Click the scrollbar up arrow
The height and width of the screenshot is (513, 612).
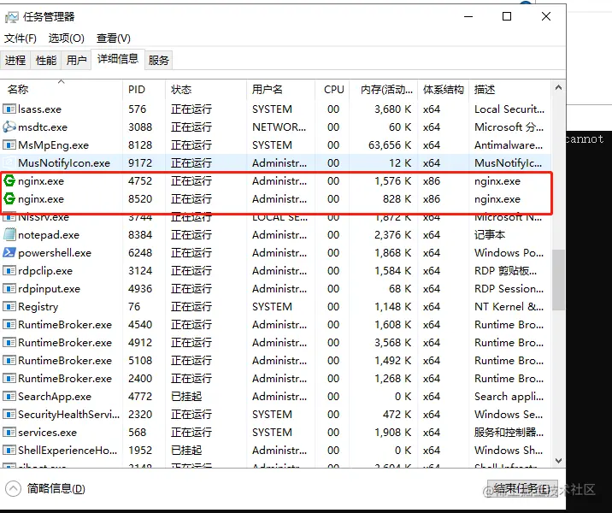(558, 87)
